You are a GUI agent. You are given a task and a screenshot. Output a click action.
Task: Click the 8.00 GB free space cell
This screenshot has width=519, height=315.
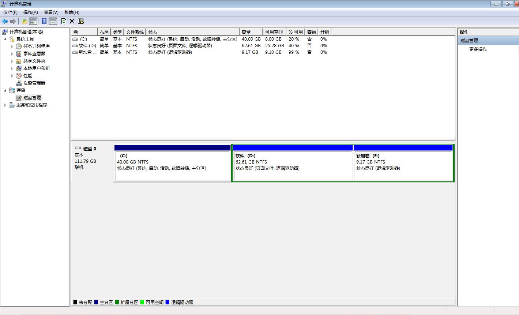[273, 39]
